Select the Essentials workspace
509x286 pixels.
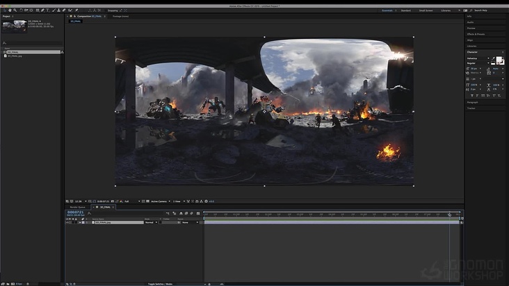point(387,10)
